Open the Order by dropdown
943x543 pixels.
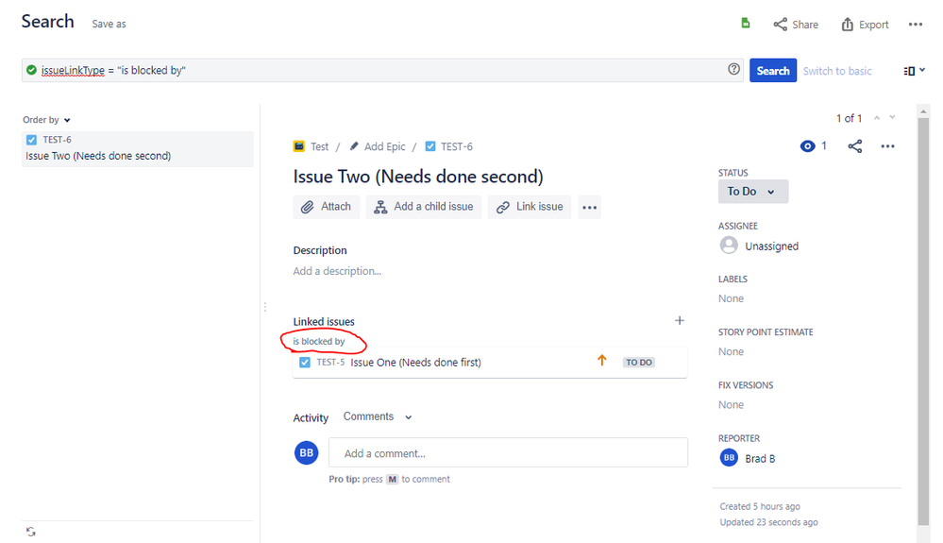coord(46,120)
